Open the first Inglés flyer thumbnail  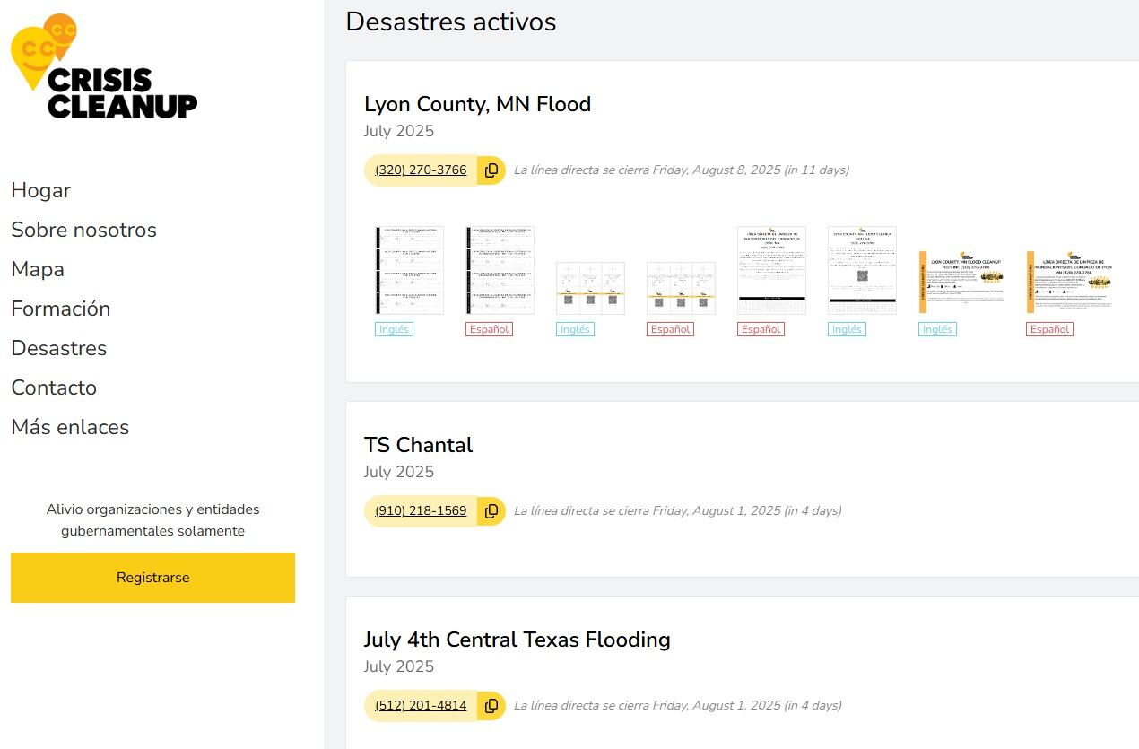[409, 270]
